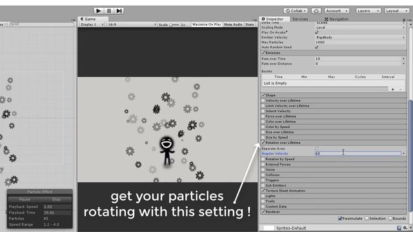The width and height of the screenshot is (413, 232).
Task: Toggle the Separate Axes checkbox
Action: click(317, 149)
